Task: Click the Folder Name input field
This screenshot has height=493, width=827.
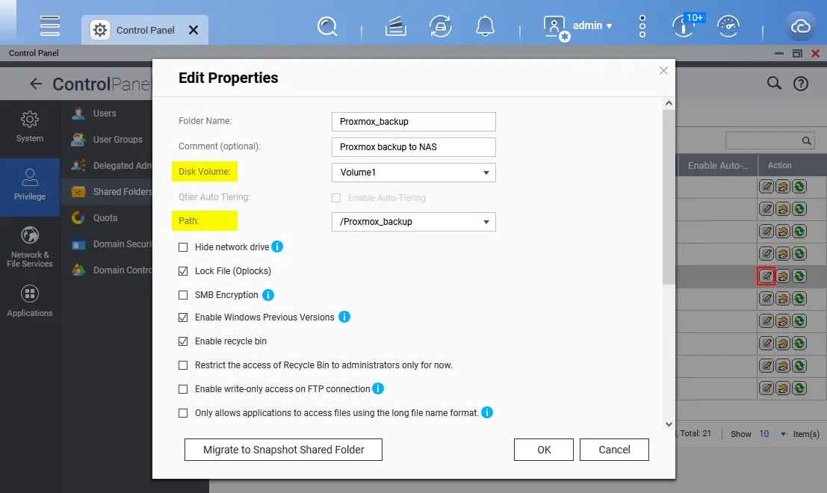Action: 414,121
